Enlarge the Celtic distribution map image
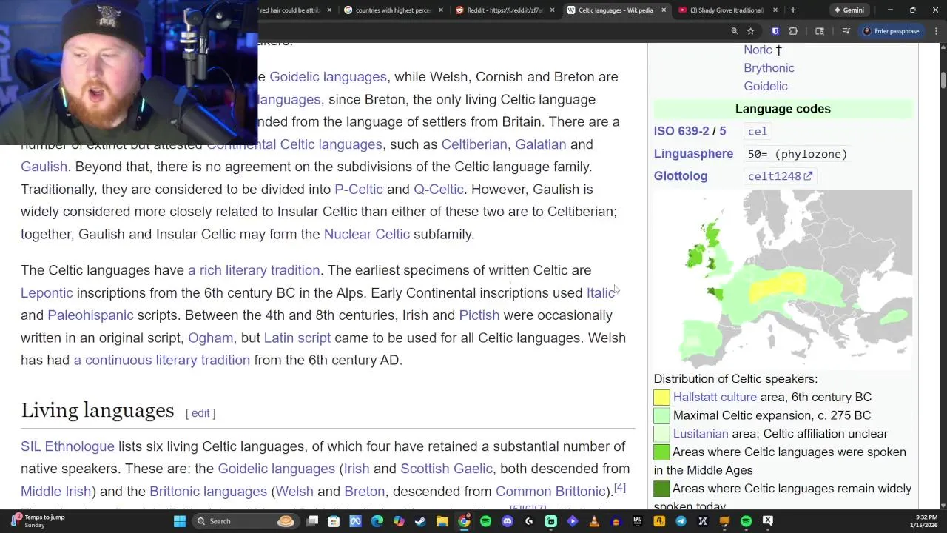The image size is (947, 533). tap(783, 278)
